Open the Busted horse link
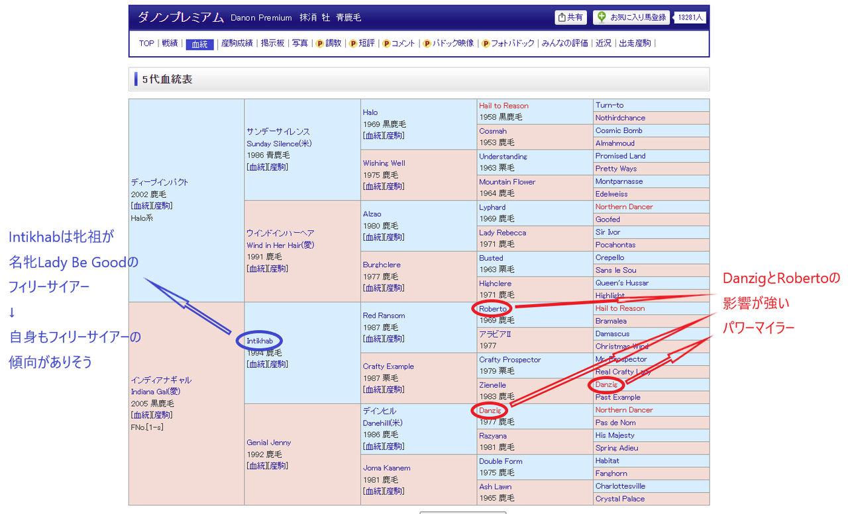The width and height of the screenshot is (848, 514). click(492, 258)
